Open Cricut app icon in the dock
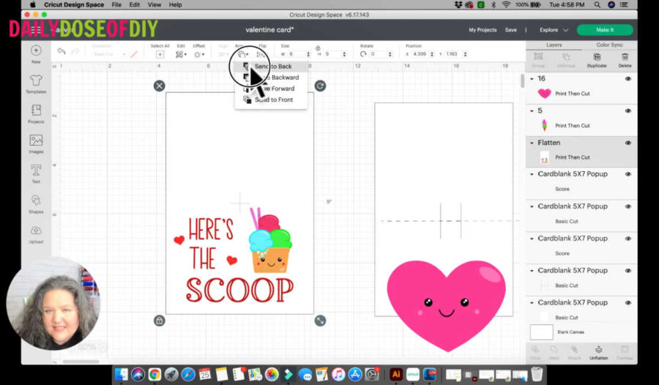The width and height of the screenshot is (659, 385). (413, 374)
